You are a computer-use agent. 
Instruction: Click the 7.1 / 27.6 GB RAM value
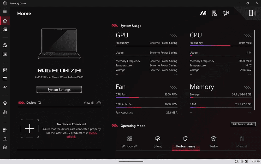(243, 104)
